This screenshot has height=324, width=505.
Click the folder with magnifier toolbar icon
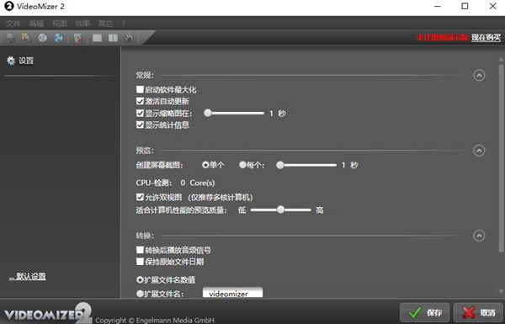pos(26,38)
